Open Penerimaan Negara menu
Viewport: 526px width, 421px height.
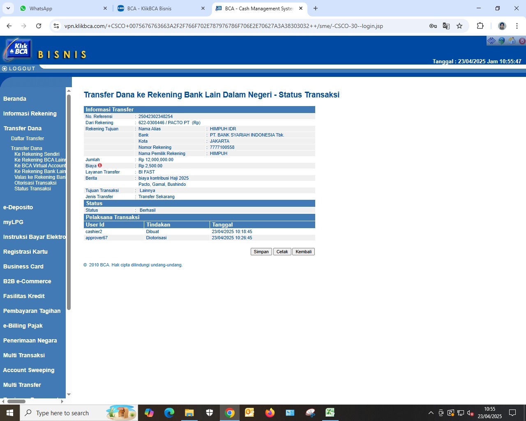30,340
